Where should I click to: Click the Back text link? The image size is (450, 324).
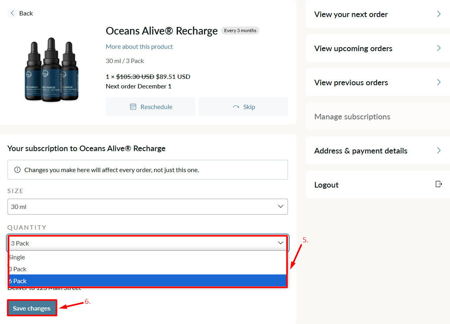click(26, 13)
